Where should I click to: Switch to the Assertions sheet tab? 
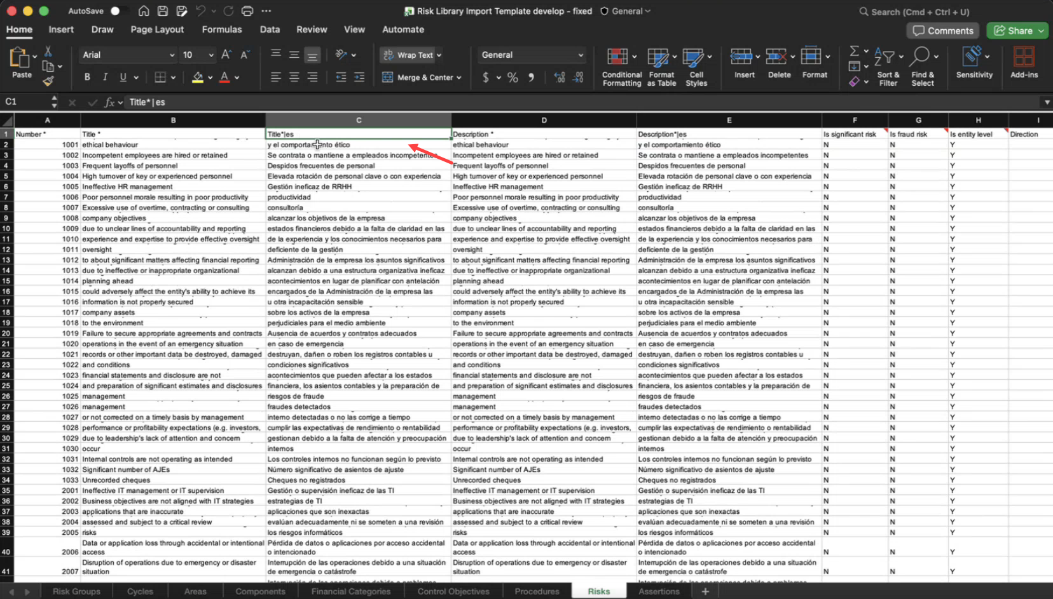pos(659,591)
